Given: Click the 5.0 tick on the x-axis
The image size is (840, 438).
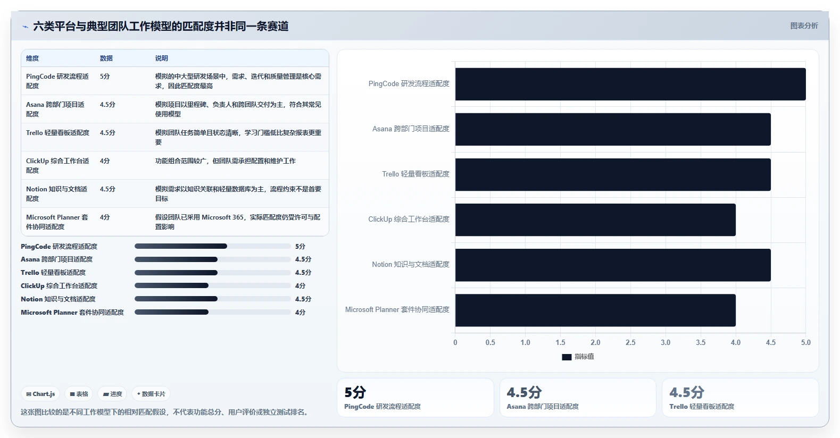Looking at the screenshot, I should 806,343.
